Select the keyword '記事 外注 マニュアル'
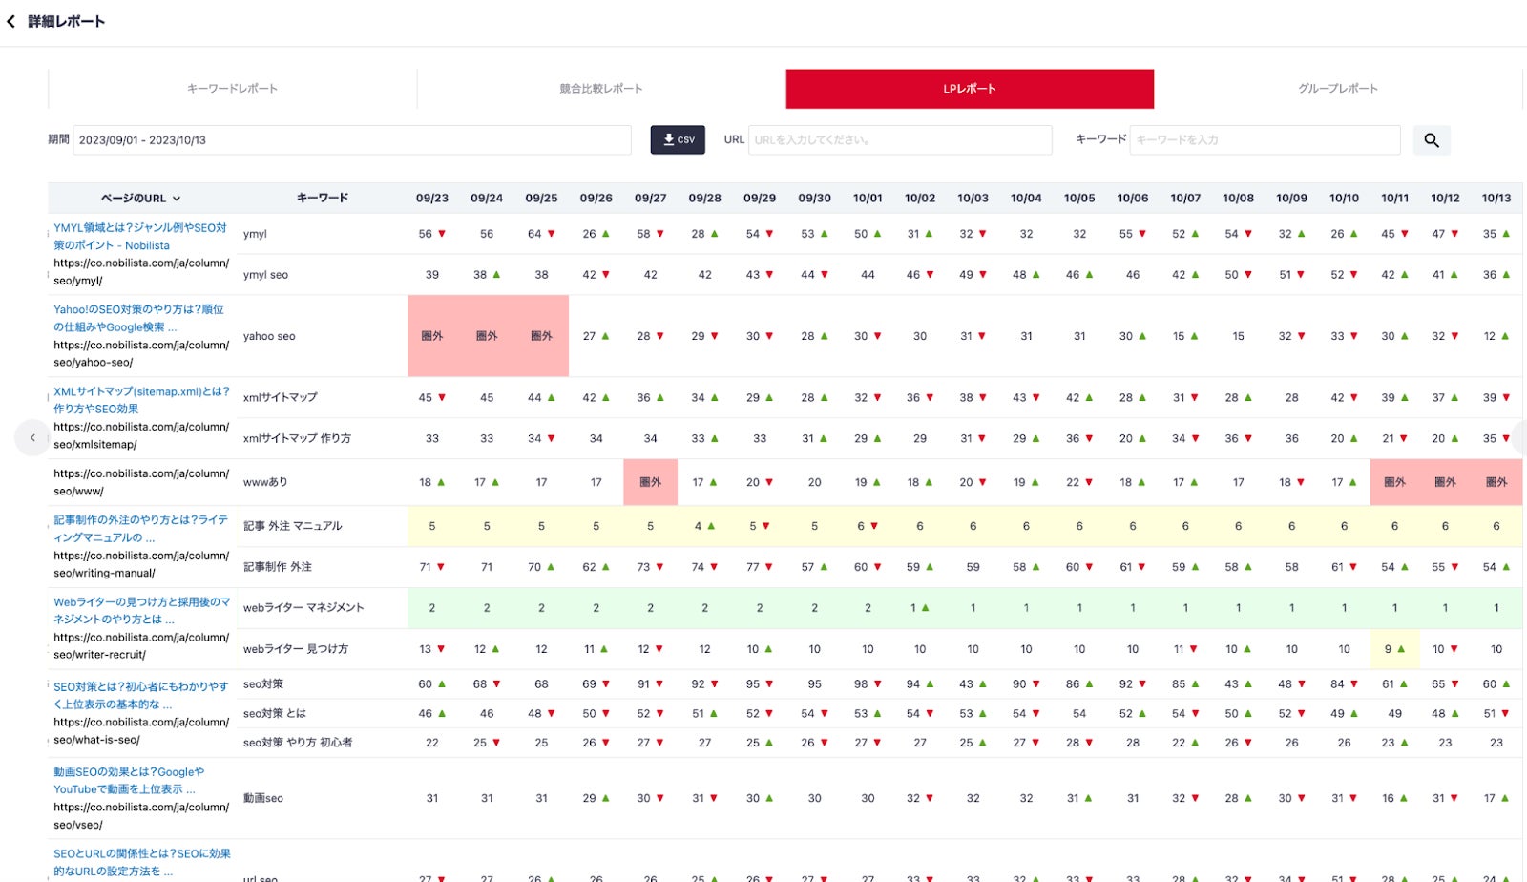This screenshot has height=882, width=1527. click(x=292, y=526)
